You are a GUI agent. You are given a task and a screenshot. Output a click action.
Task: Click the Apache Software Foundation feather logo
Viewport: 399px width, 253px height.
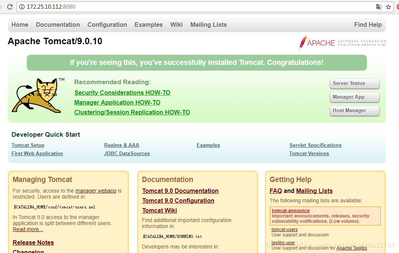click(x=342, y=43)
